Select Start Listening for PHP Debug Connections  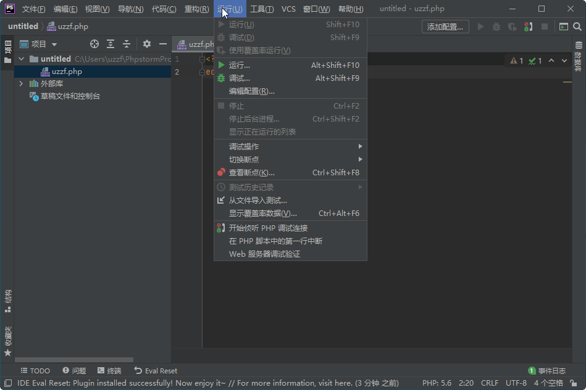(x=290, y=228)
